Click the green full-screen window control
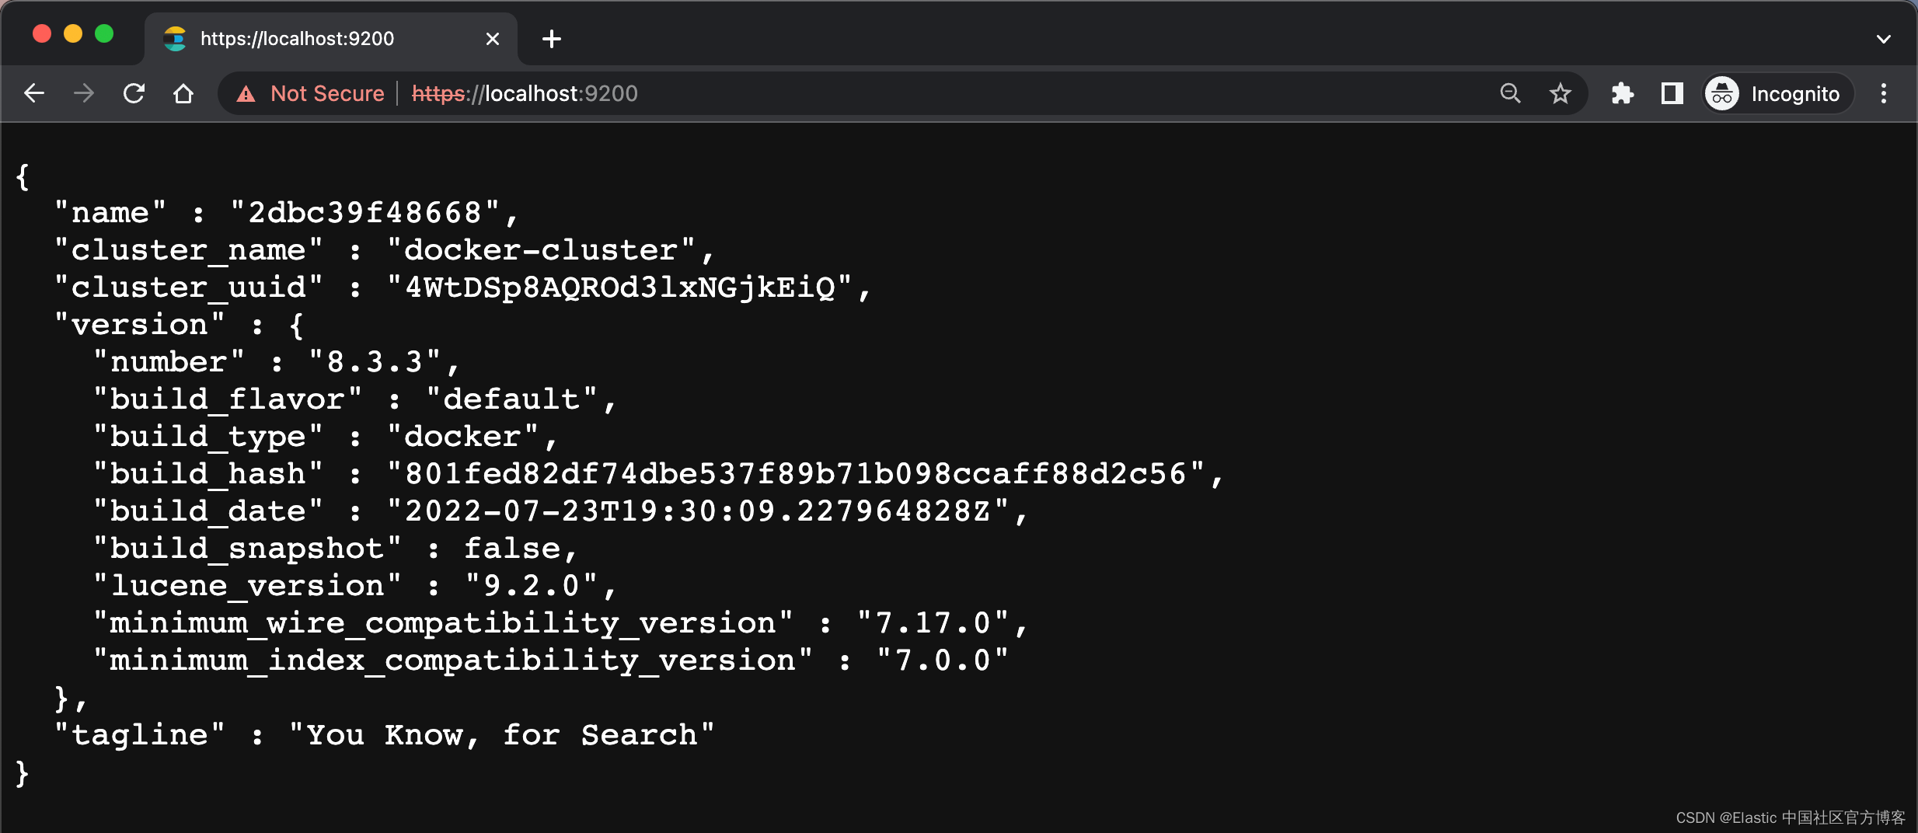Image resolution: width=1918 pixels, height=833 pixels. pyautogui.click(x=104, y=33)
